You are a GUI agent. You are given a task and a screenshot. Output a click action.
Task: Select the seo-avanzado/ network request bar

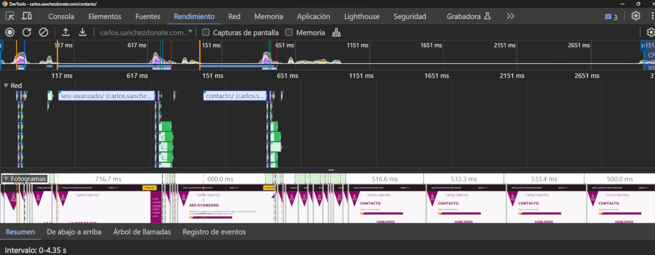point(106,96)
